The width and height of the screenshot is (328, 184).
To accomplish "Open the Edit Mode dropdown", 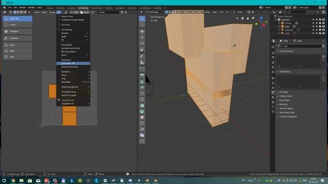I will pyautogui.click(x=155, y=12).
